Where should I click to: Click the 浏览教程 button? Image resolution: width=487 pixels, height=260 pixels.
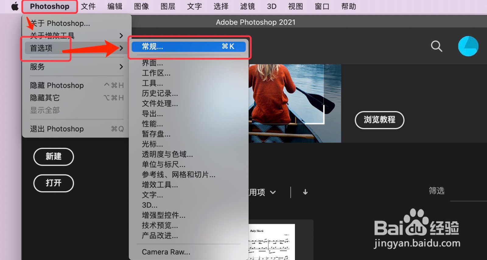pos(380,120)
